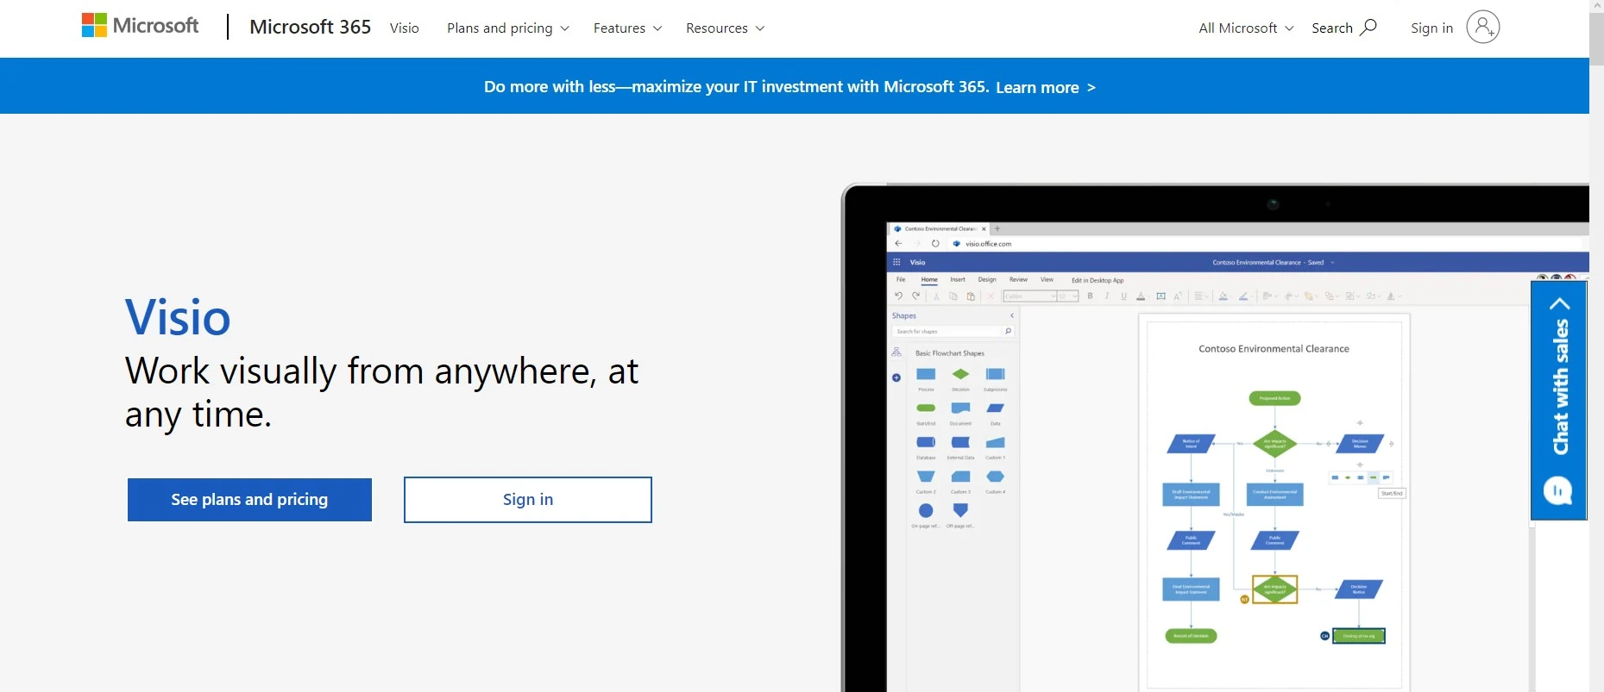This screenshot has width=1604, height=692.
Task: Click the "Work visually from anywhere, at any time." text
Action: pyautogui.click(x=381, y=392)
